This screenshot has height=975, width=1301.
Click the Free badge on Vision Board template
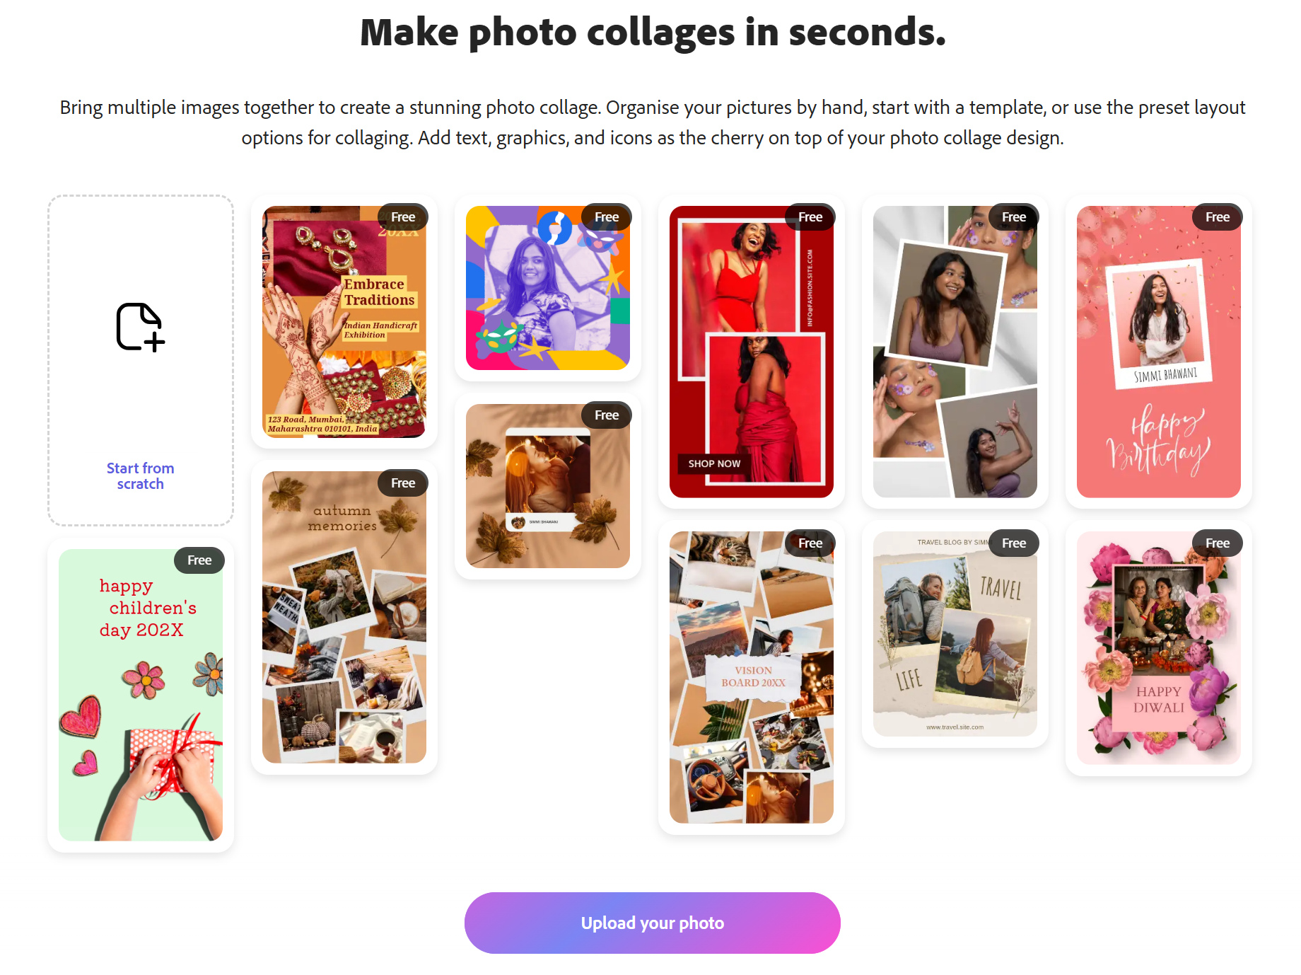pyautogui.click(x=810, y=543)
